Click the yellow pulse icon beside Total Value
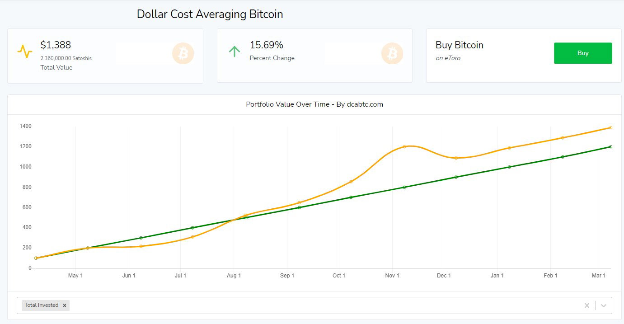This screenshot has width=624, height=324. 24,52
